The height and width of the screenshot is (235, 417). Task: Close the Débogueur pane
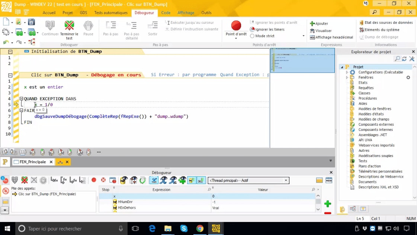[331, 173]
